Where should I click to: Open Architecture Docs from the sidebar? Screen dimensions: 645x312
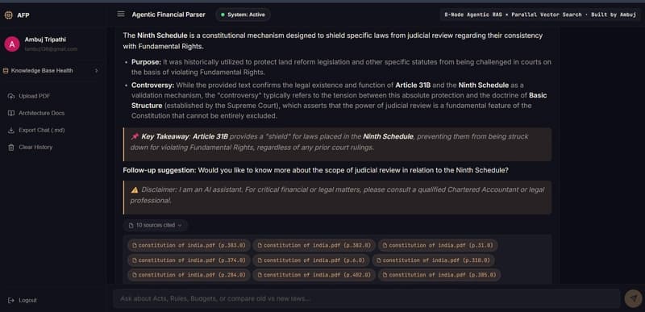pyautogui.click(x=36, y=113)
